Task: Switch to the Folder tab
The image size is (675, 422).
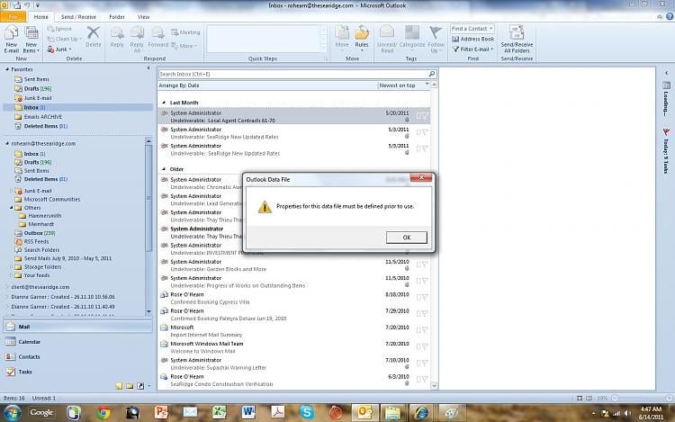Action: pos(117,17)
